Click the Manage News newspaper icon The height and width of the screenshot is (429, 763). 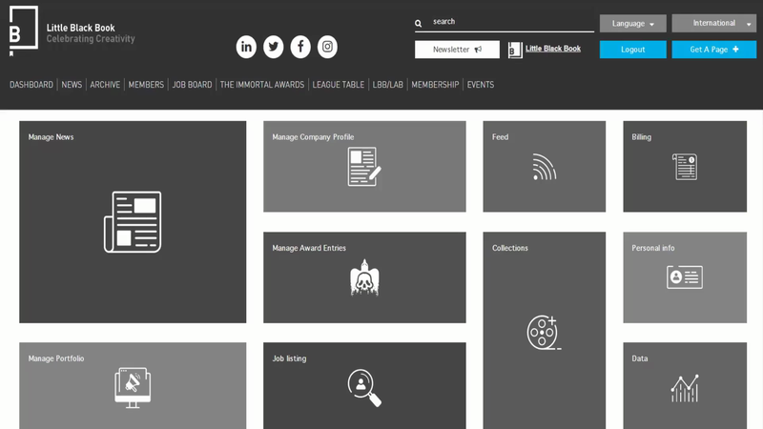(133, 222)
